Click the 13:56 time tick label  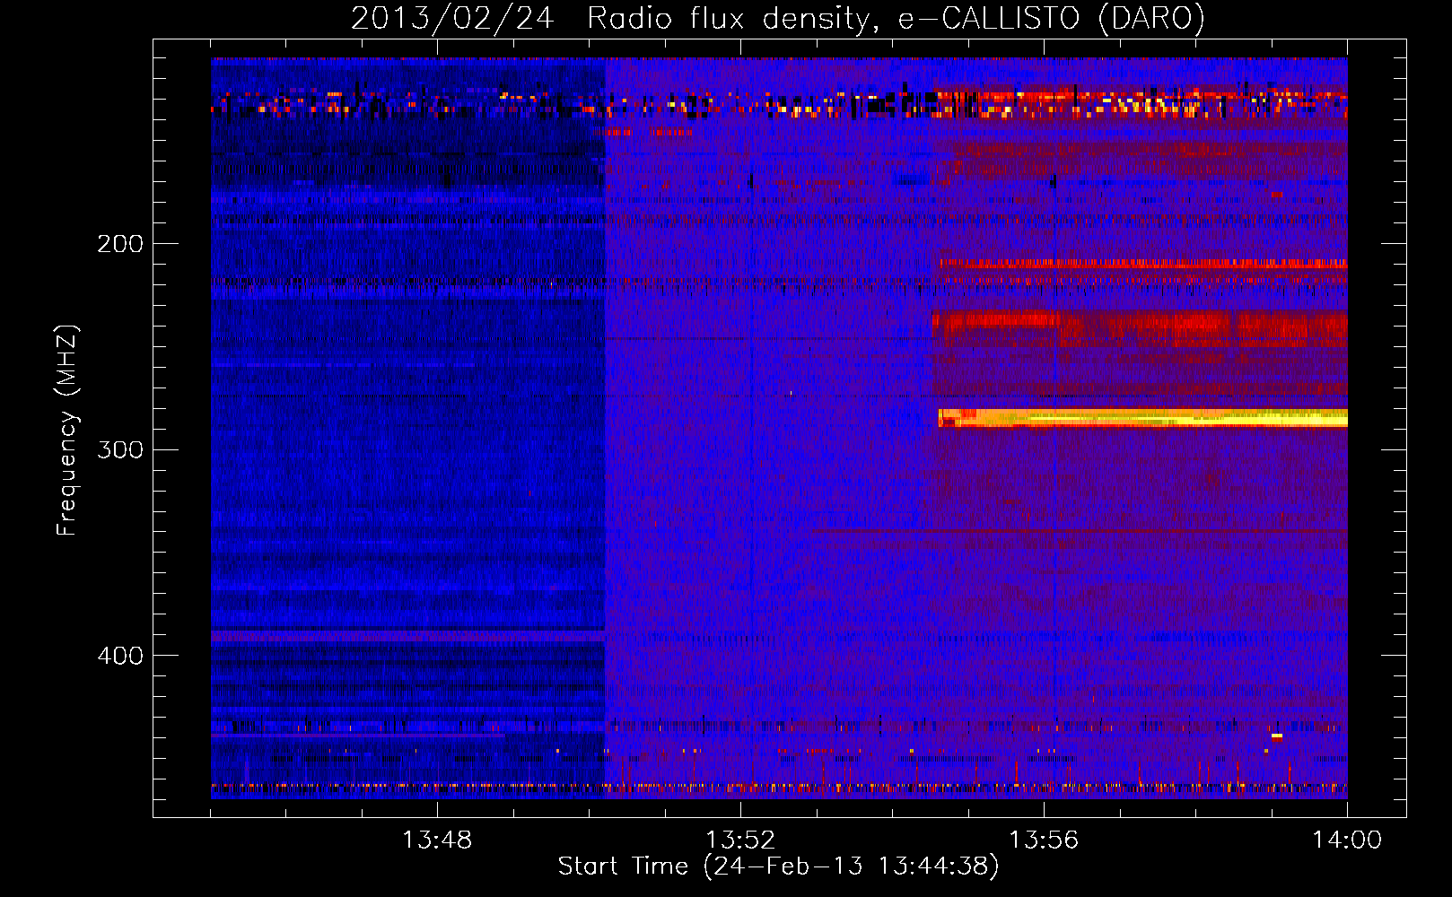1044,840
